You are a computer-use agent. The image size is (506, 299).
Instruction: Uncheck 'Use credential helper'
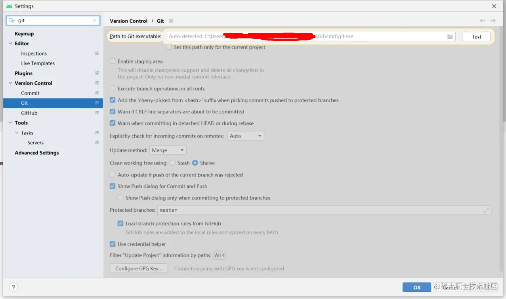[x=113, y=244]
